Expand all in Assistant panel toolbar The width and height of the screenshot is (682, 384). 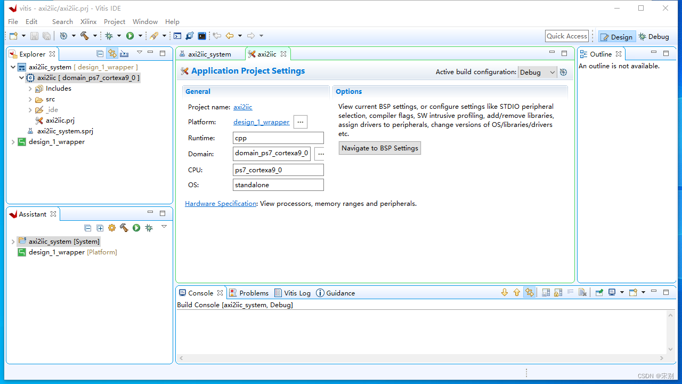(100, 228)
